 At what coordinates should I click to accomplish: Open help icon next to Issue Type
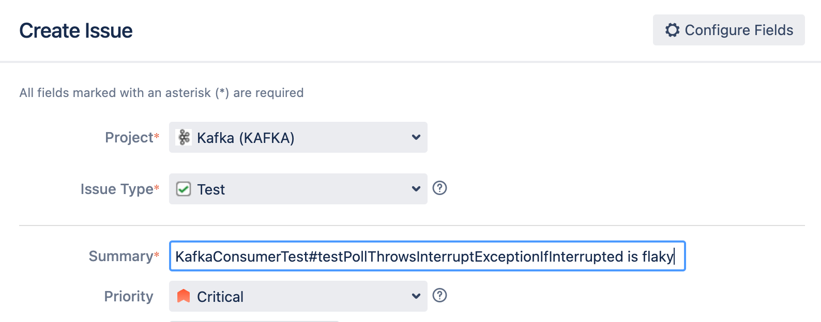click(x=439, y=188)
